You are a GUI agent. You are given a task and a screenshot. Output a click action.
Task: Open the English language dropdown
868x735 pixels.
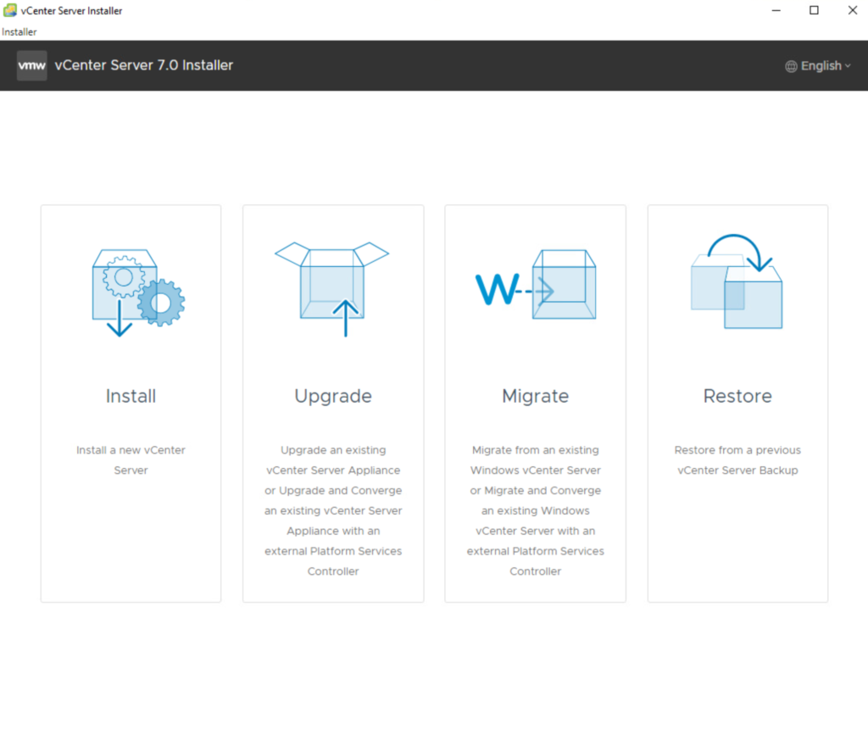(821, 66)
